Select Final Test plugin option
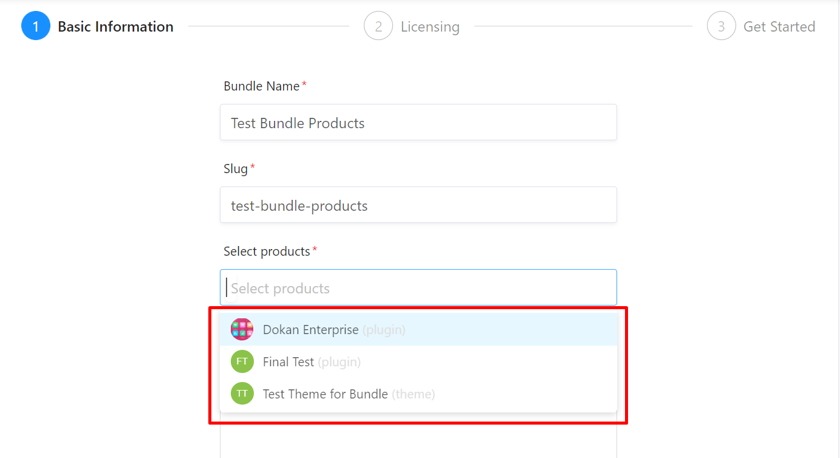This screenshot has width=840, height=458. coord(418,361)
